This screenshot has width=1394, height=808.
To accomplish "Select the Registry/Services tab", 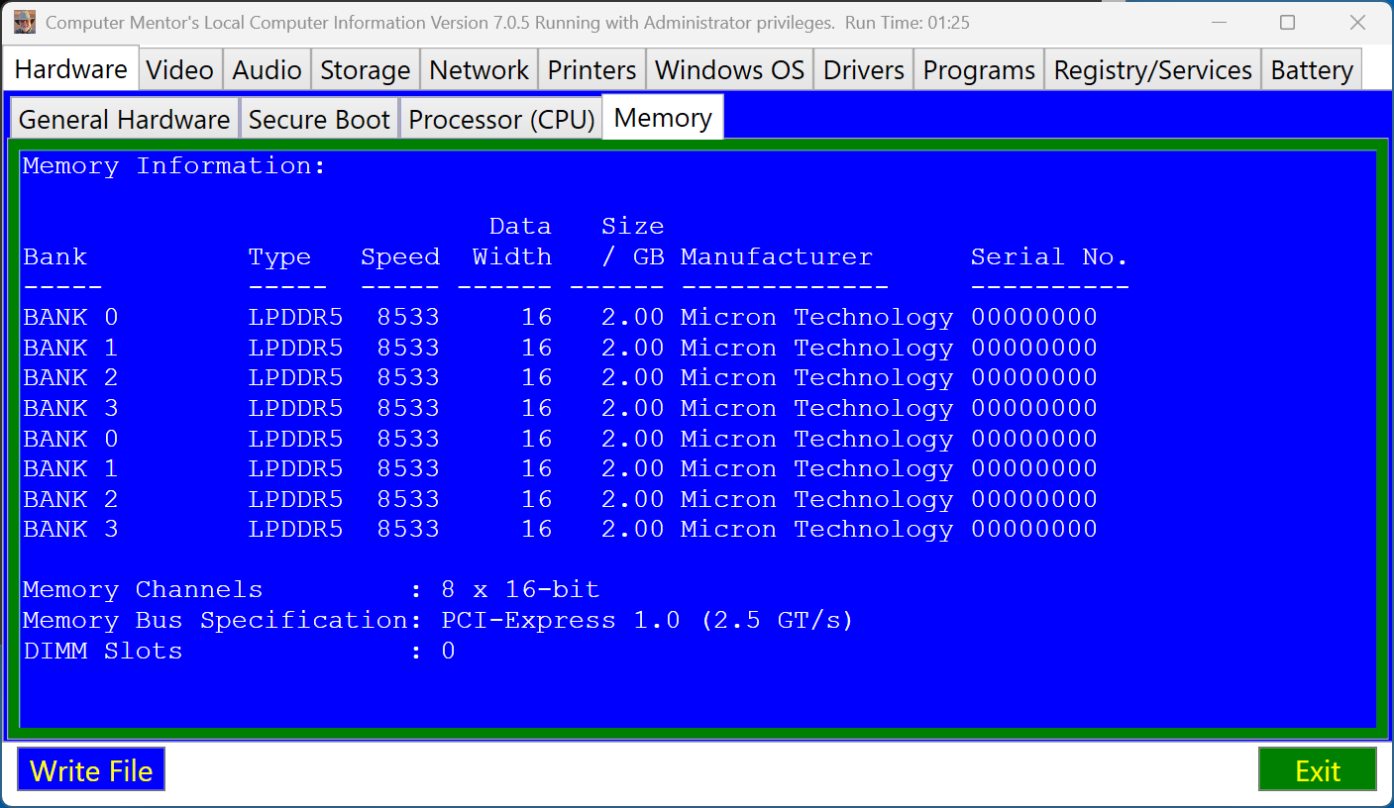I will [x=1152, y=70].
